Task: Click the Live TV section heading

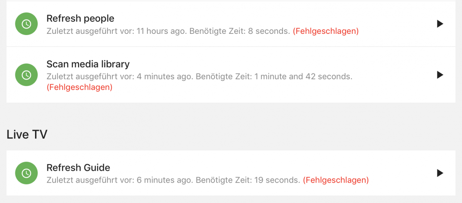Action: tap(27, 134)
